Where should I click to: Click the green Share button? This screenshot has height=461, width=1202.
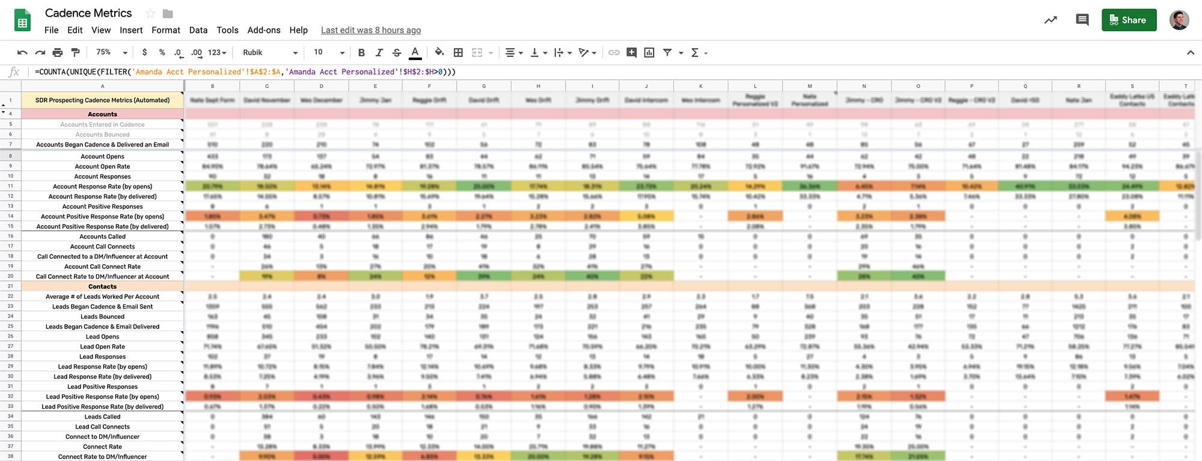pos(1129,20)
